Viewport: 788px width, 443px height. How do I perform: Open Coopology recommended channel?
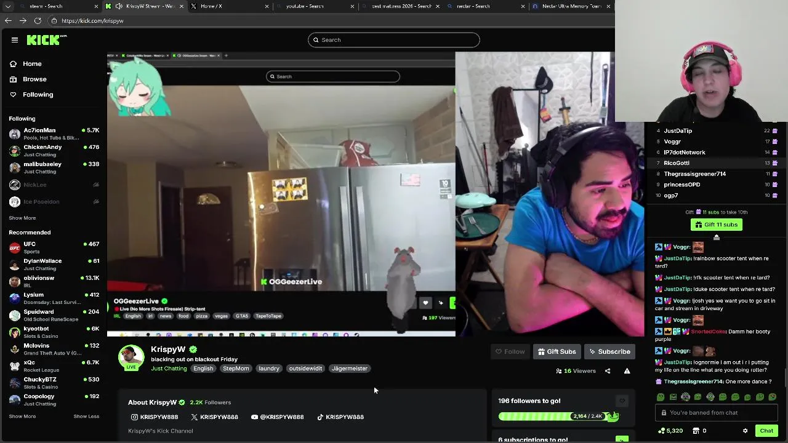pos(54,400)
